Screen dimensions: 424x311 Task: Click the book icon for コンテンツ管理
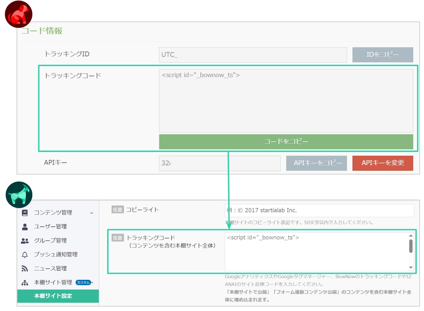coord(25,213)
